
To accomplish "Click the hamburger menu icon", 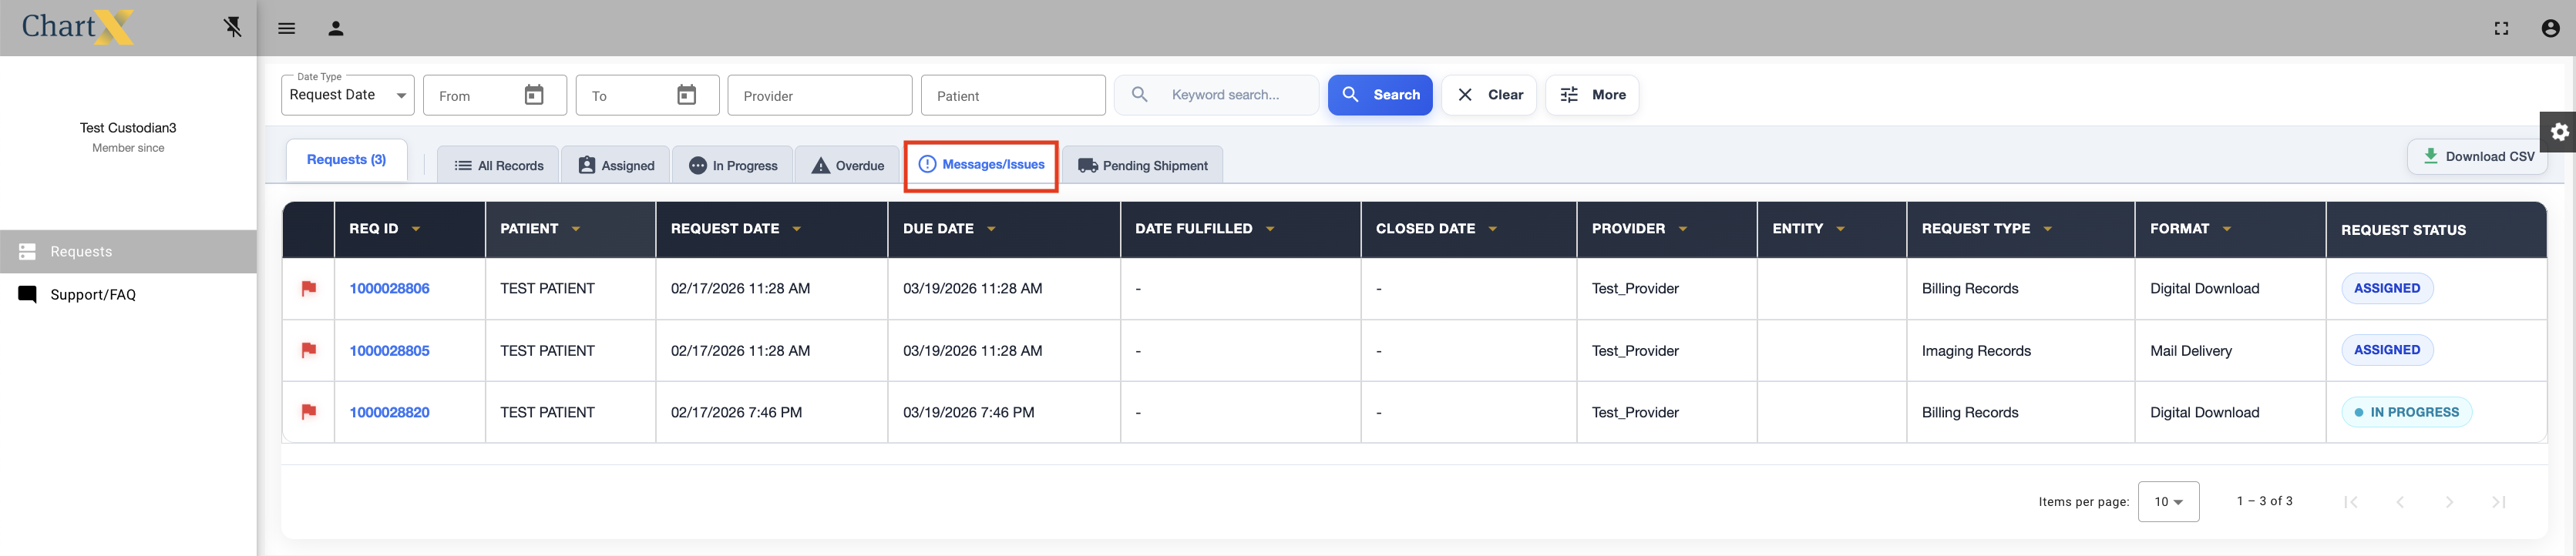I will pos(287,28).
